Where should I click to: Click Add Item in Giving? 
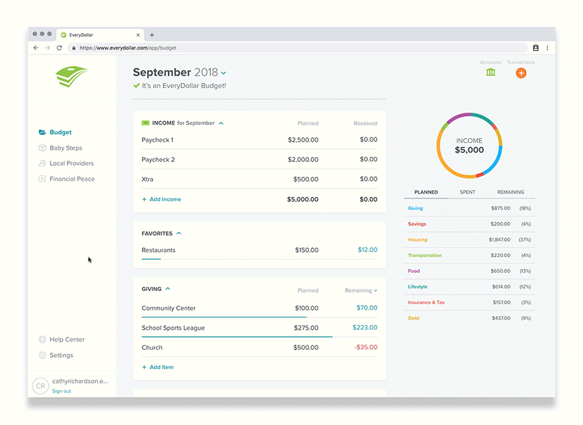161,367
